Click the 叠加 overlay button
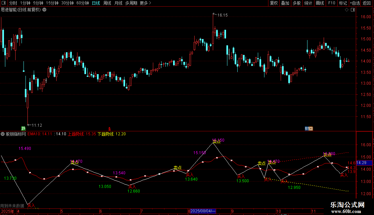This screenshot has height=215, width=374. pos(285,3)
